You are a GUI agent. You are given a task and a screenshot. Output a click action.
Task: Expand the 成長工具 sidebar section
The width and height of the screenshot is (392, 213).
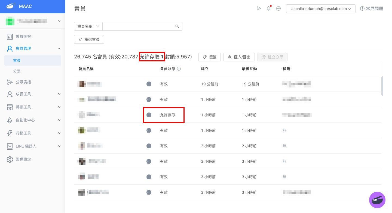[33, 94]
